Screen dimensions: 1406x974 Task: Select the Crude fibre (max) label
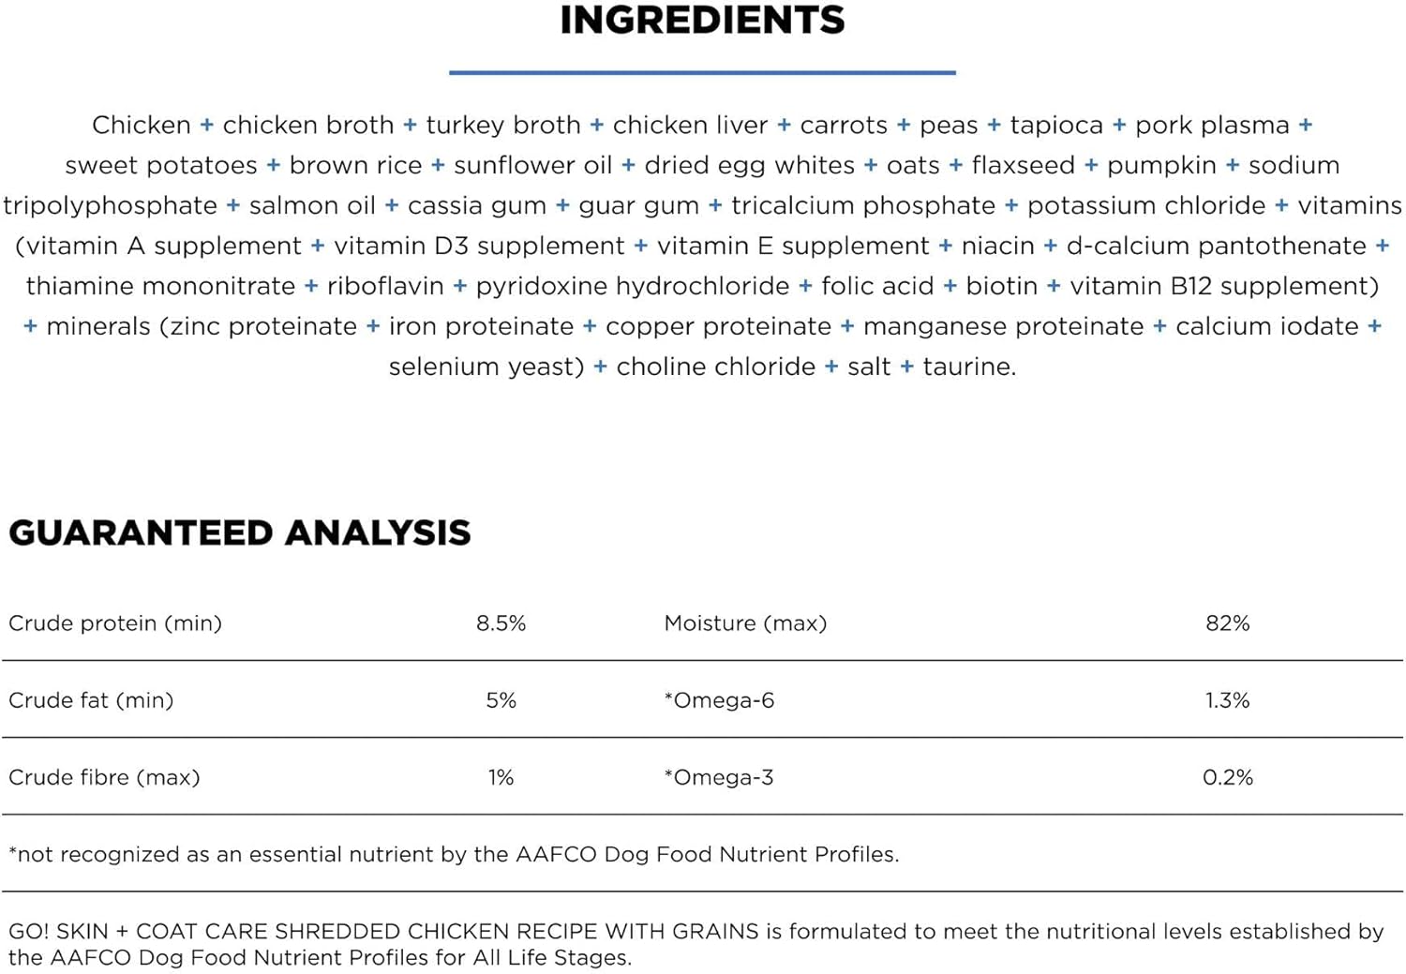104,777
